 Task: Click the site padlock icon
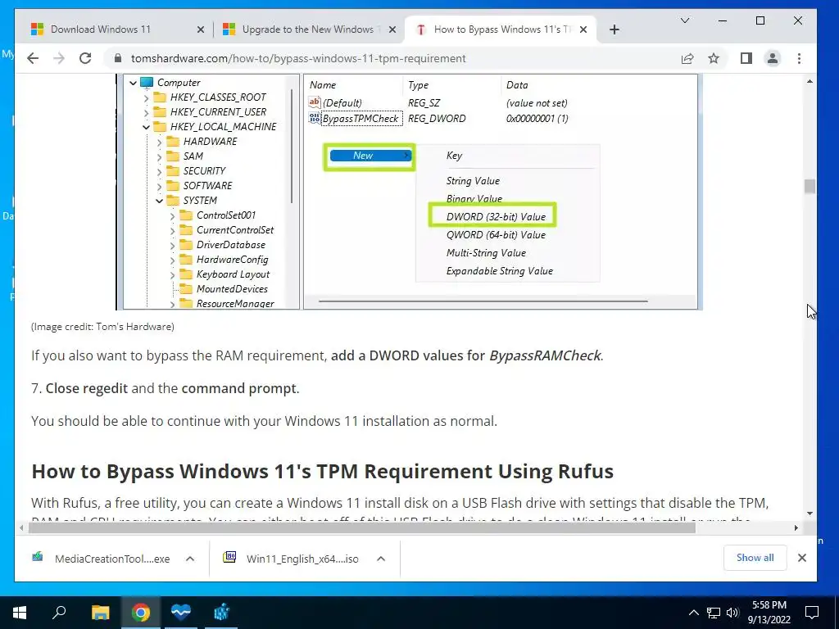118,58
